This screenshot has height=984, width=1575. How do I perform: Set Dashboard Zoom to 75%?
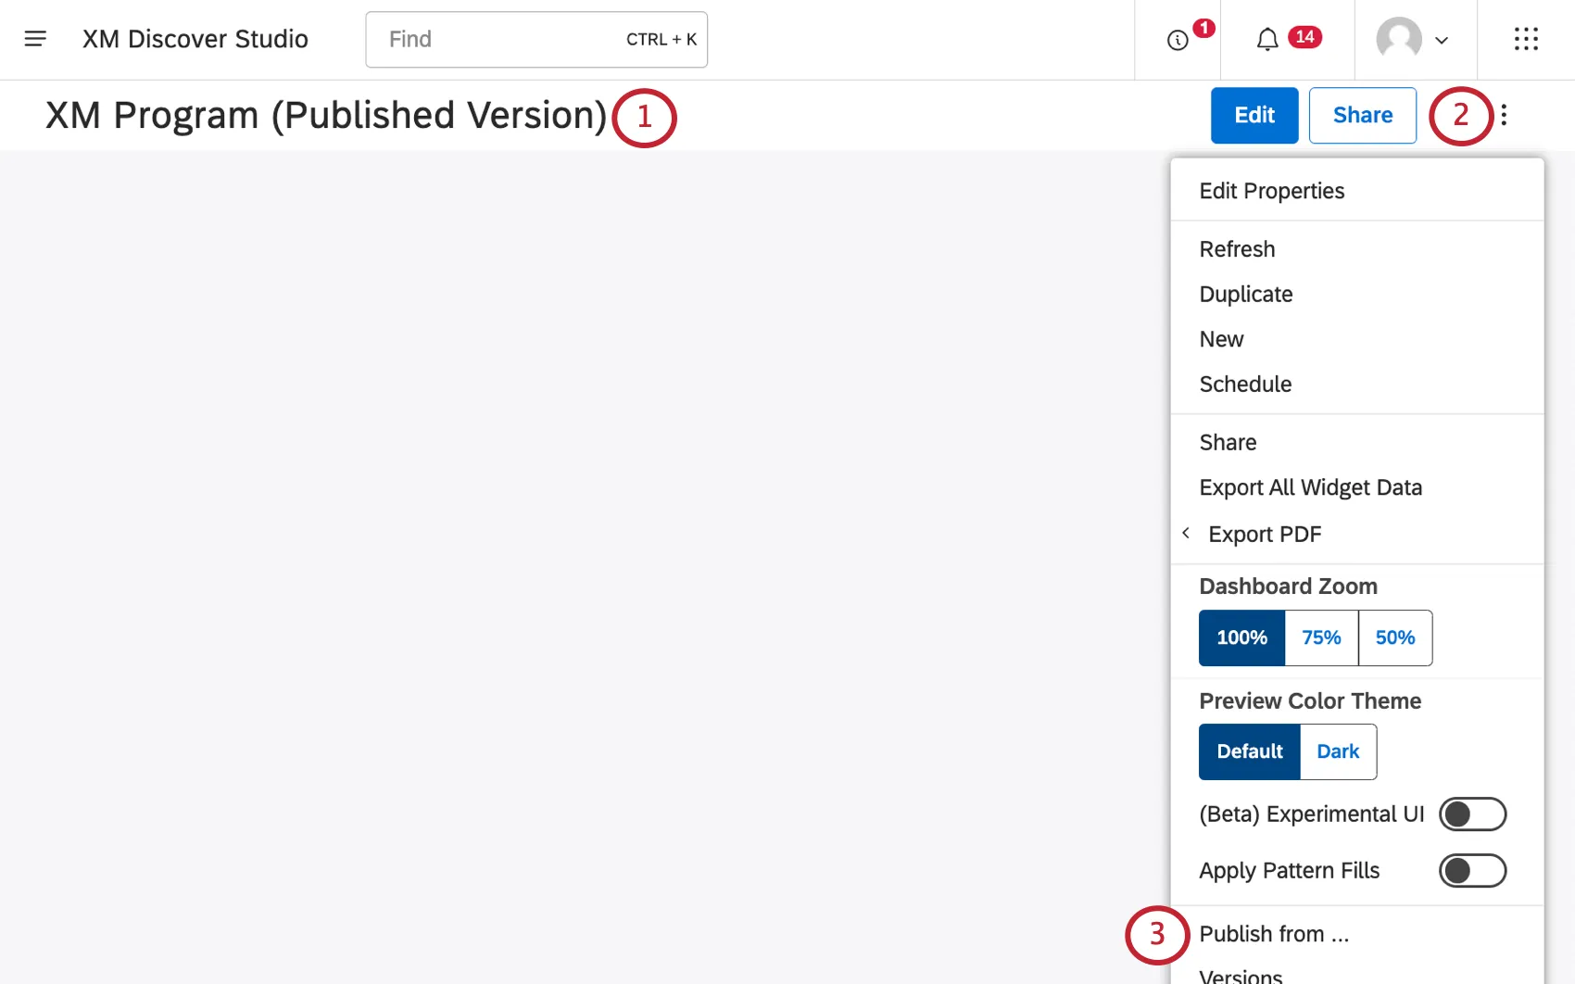coord(1321,637)
